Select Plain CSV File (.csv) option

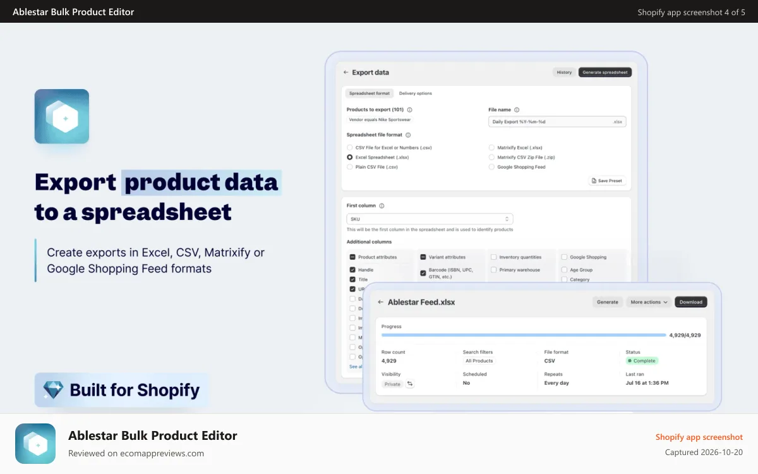[350, 167]
